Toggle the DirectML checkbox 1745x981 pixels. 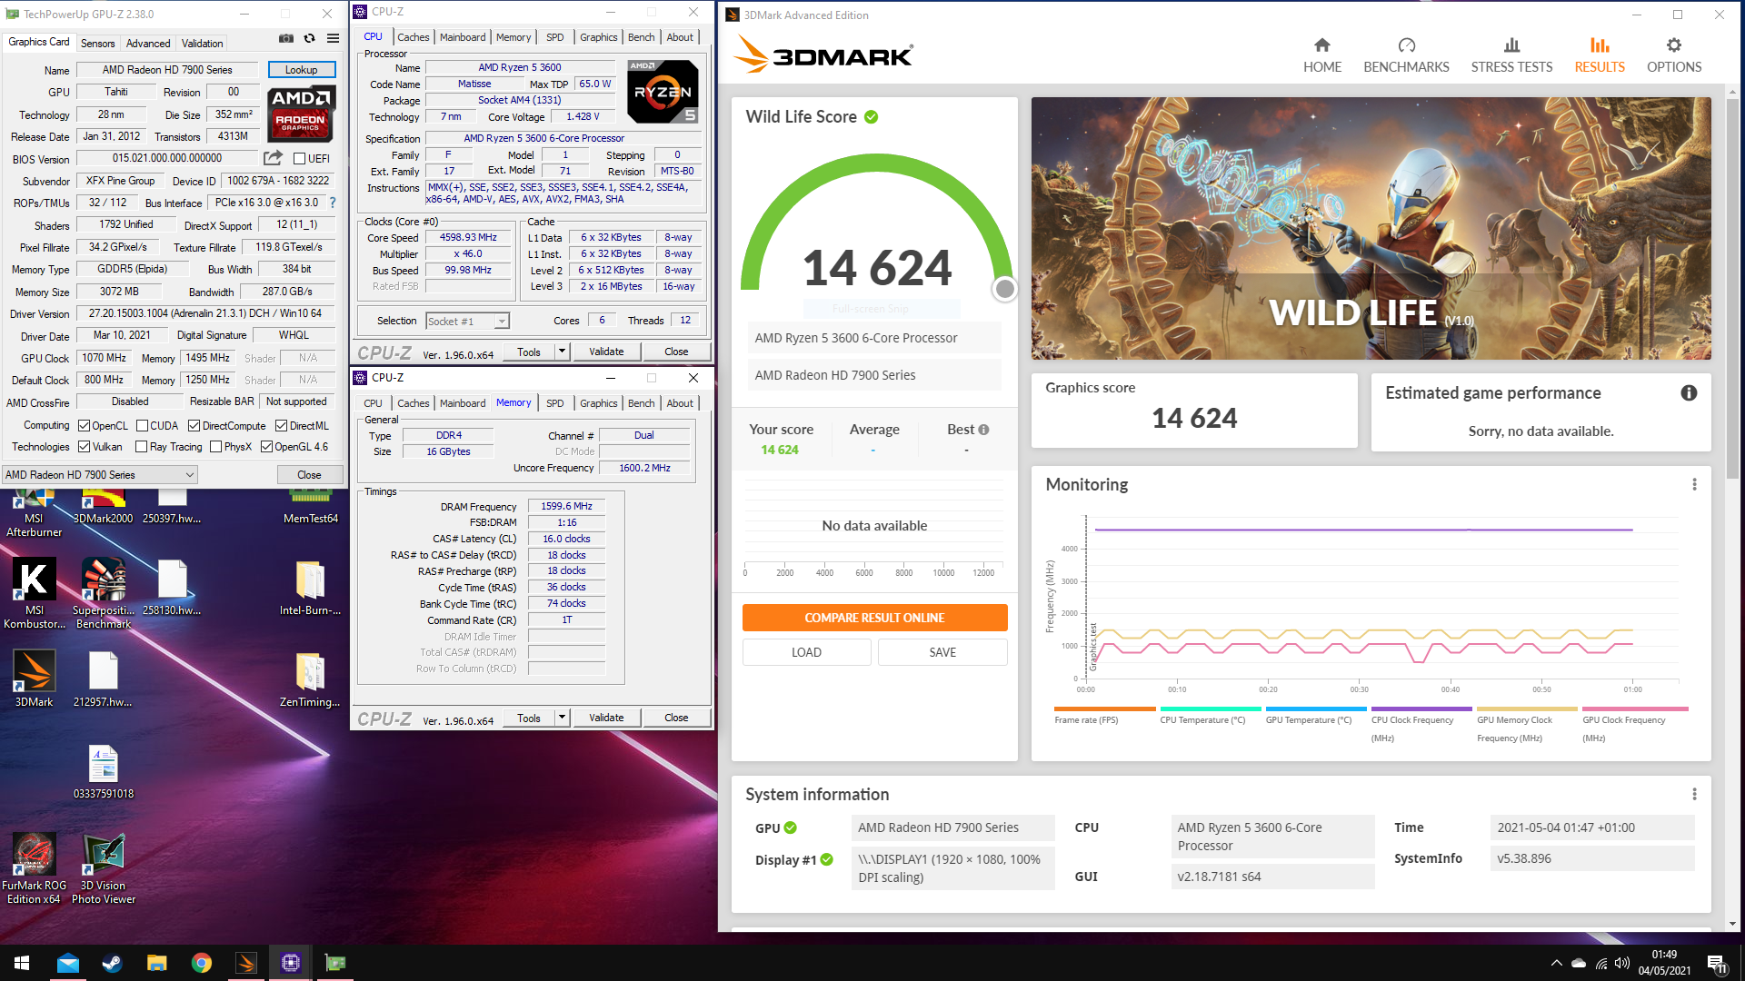coord(282,426)
